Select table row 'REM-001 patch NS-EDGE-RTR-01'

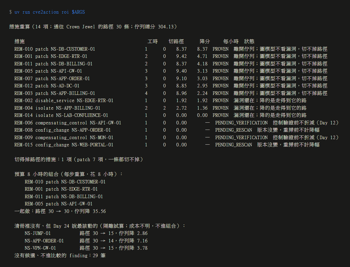tap(171, 56)
